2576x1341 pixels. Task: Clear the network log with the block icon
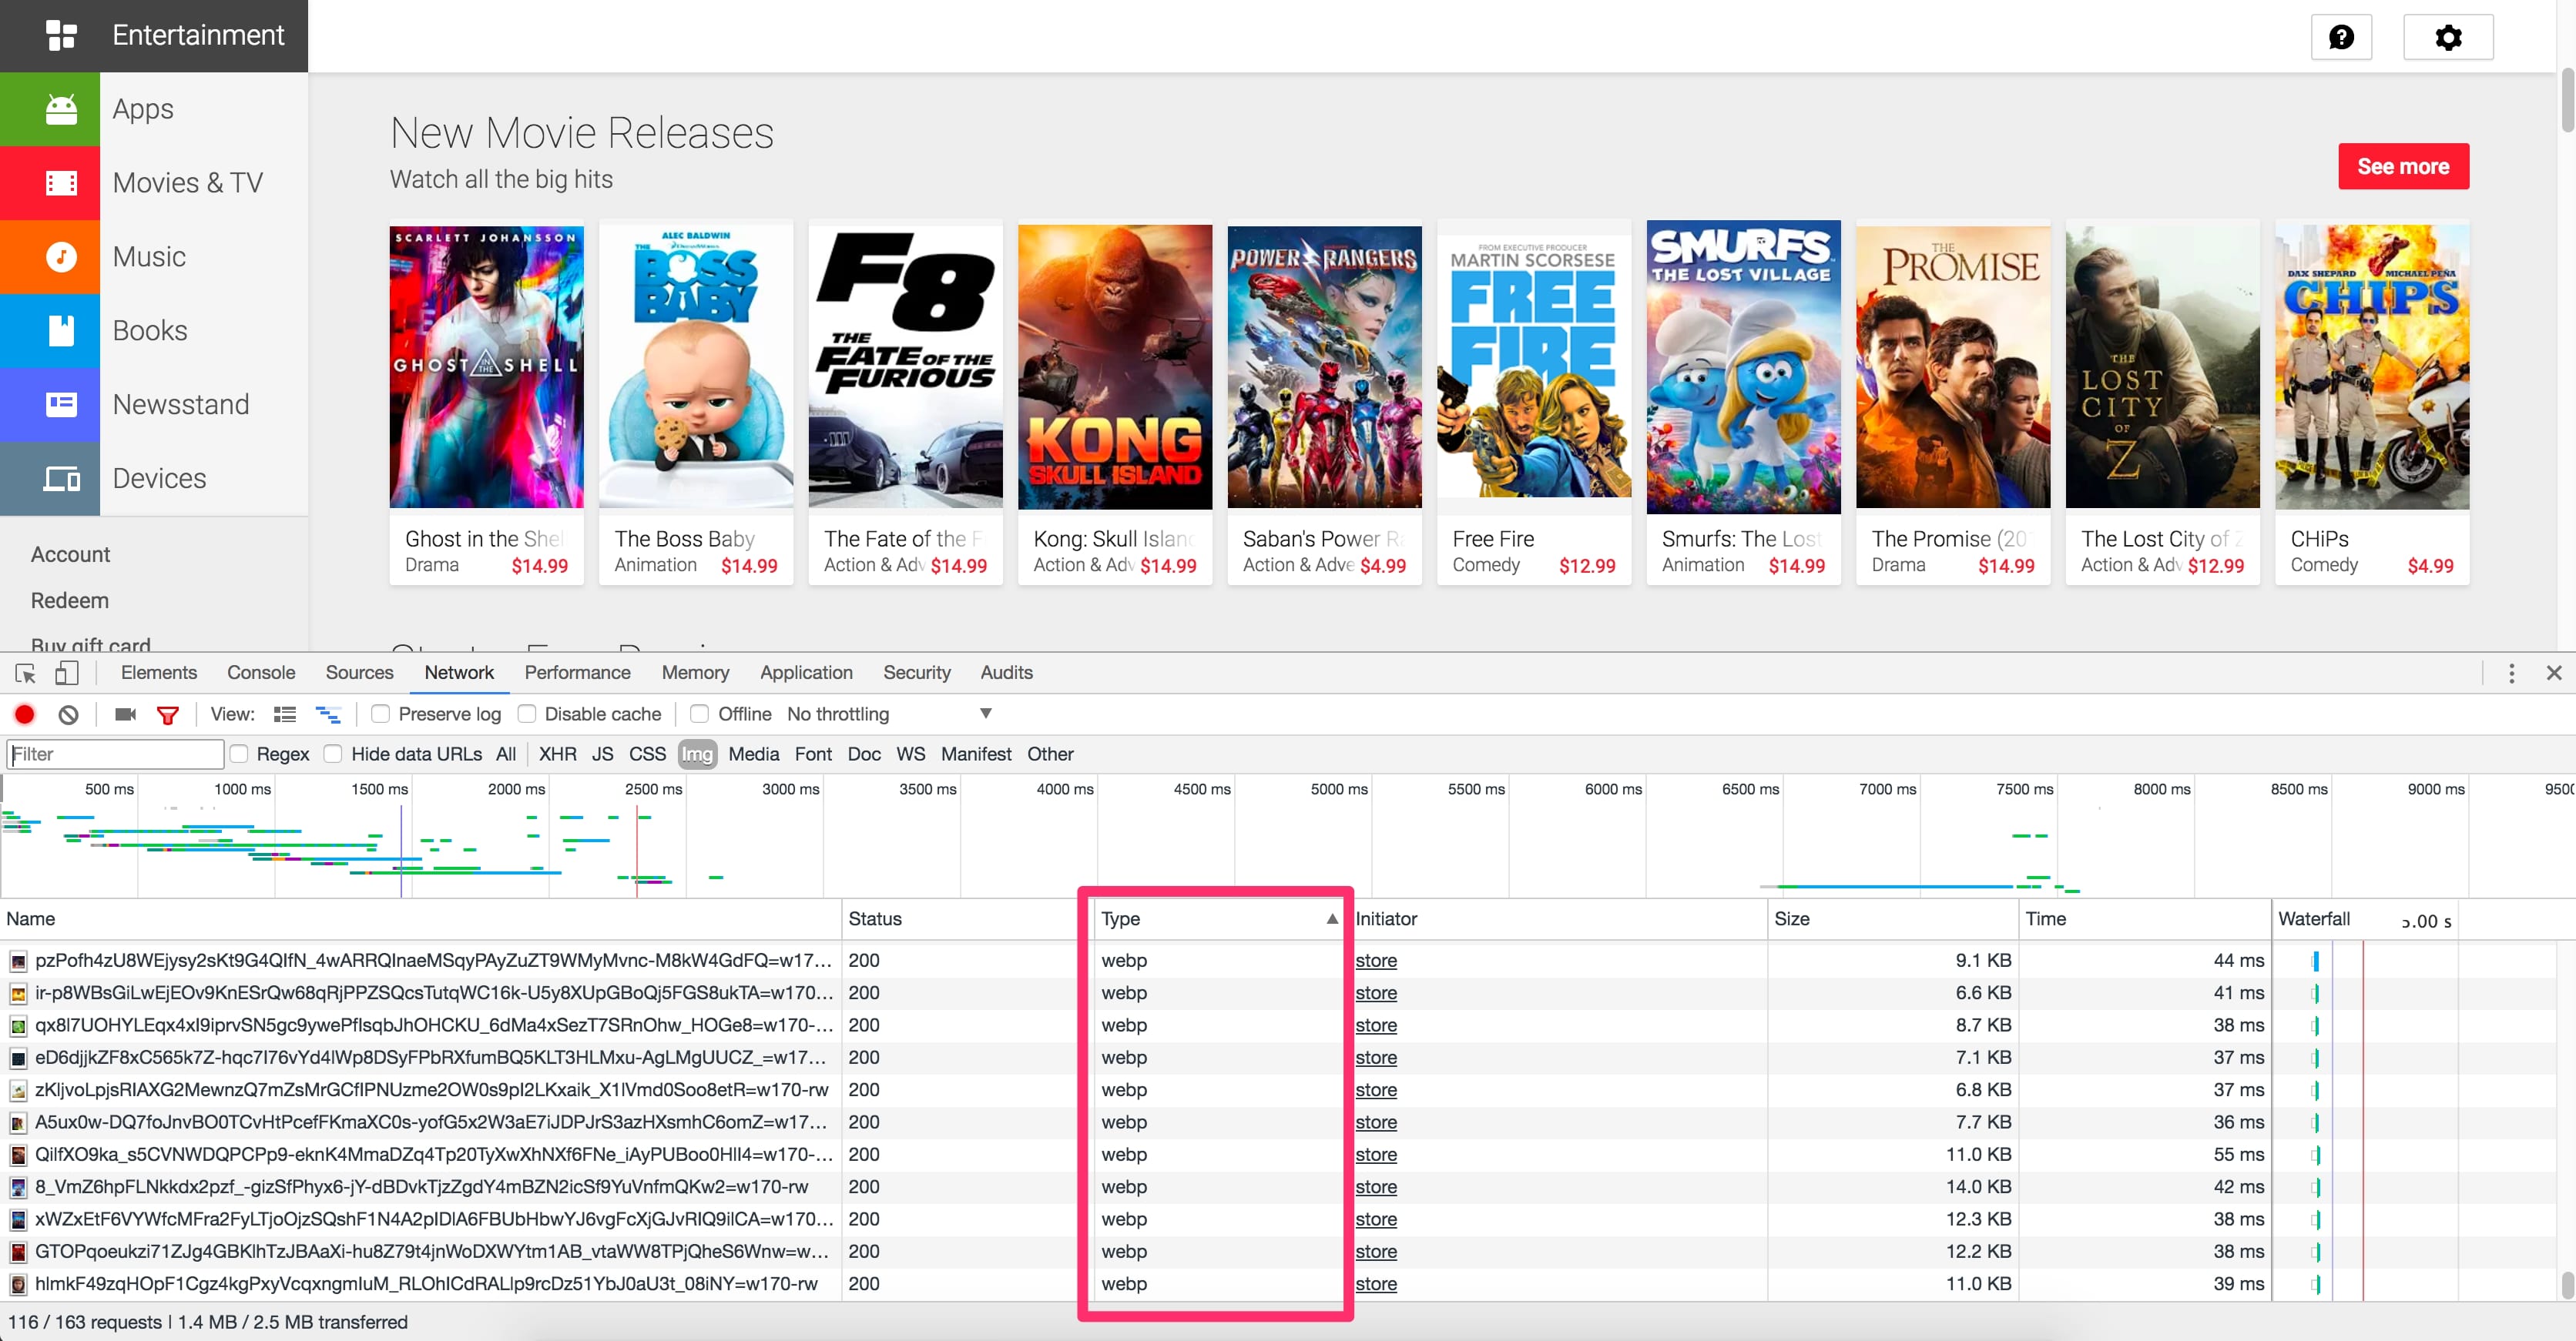pyautogui.click(x=68, y=714)
